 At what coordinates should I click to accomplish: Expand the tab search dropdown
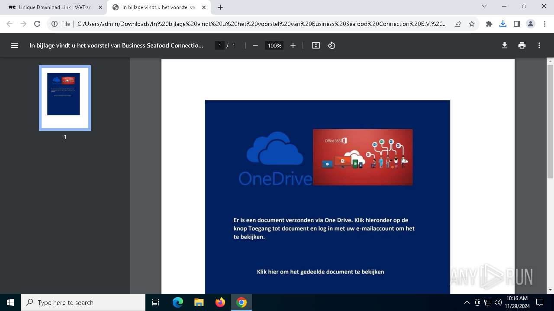click(x=484, y=6)
